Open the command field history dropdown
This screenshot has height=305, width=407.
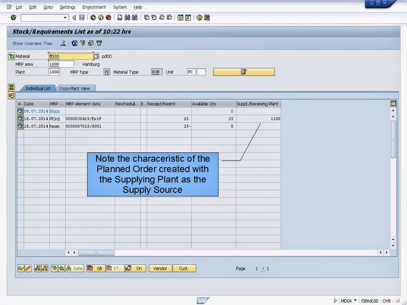(x=65, y=17)
